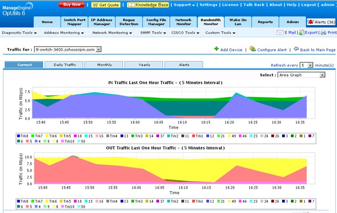
Task: Open the Switch Port Mapper tab
Action: [x=74, y=22]
